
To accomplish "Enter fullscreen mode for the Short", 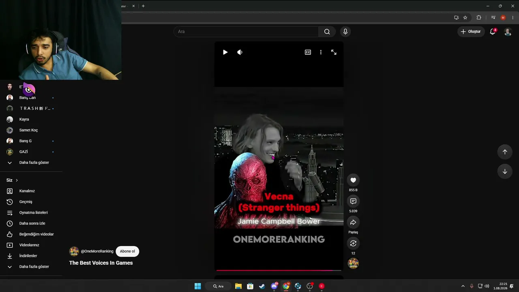I will [334, 52].
